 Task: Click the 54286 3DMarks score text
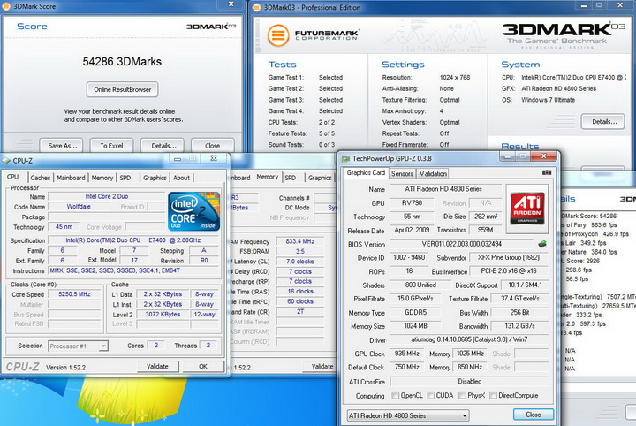coord(122,62)
